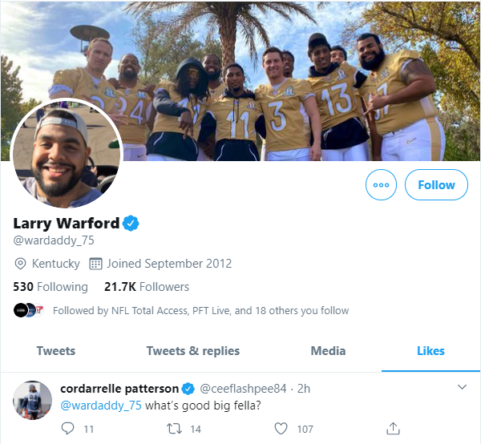Screen dimensions: 481x444
Task: Click the Follow button
Action: click(x=436, y=184)
